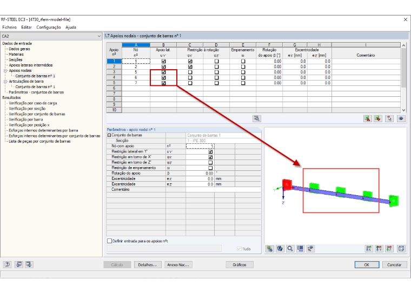Open the Editar menu

tap(26, 27)
